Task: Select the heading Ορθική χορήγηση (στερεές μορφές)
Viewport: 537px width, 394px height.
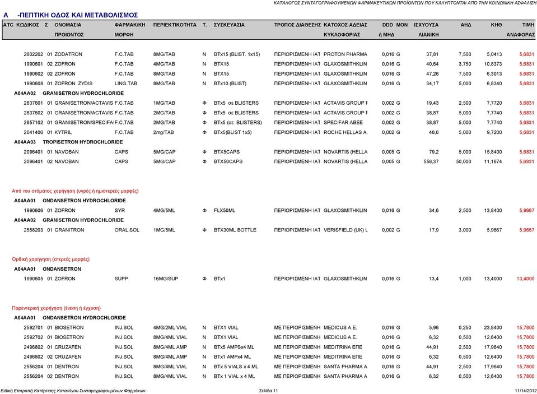Action: (x=51, y=259)
